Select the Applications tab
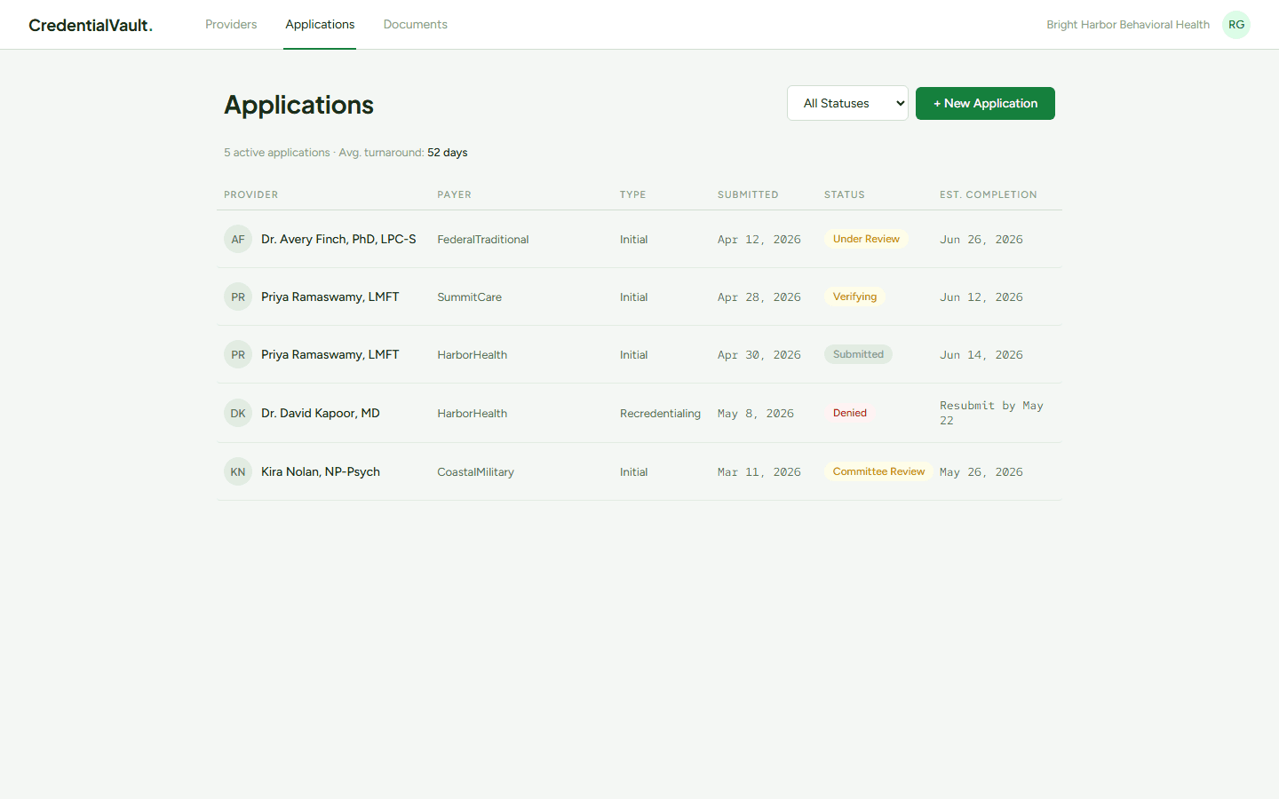The image size is (1279, 799). [320, 24]
